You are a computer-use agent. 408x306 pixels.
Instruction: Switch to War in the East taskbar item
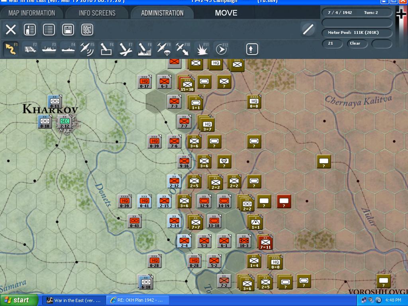[74, 300]
